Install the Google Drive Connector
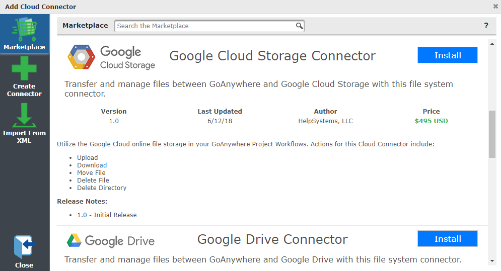The height and width of the screenshot is (271, 501). (447, 239)
